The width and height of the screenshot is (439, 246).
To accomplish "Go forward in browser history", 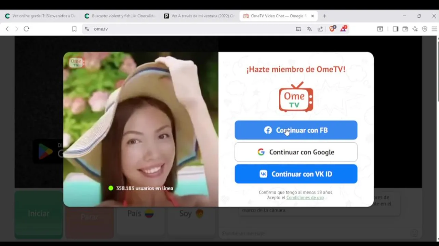I will (16, 29).
